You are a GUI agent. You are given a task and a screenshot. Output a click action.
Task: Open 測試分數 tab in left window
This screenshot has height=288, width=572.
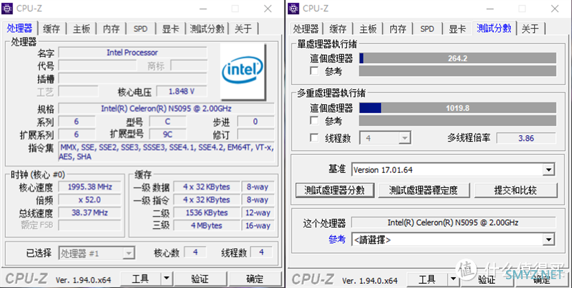click(x=207, y=29)
